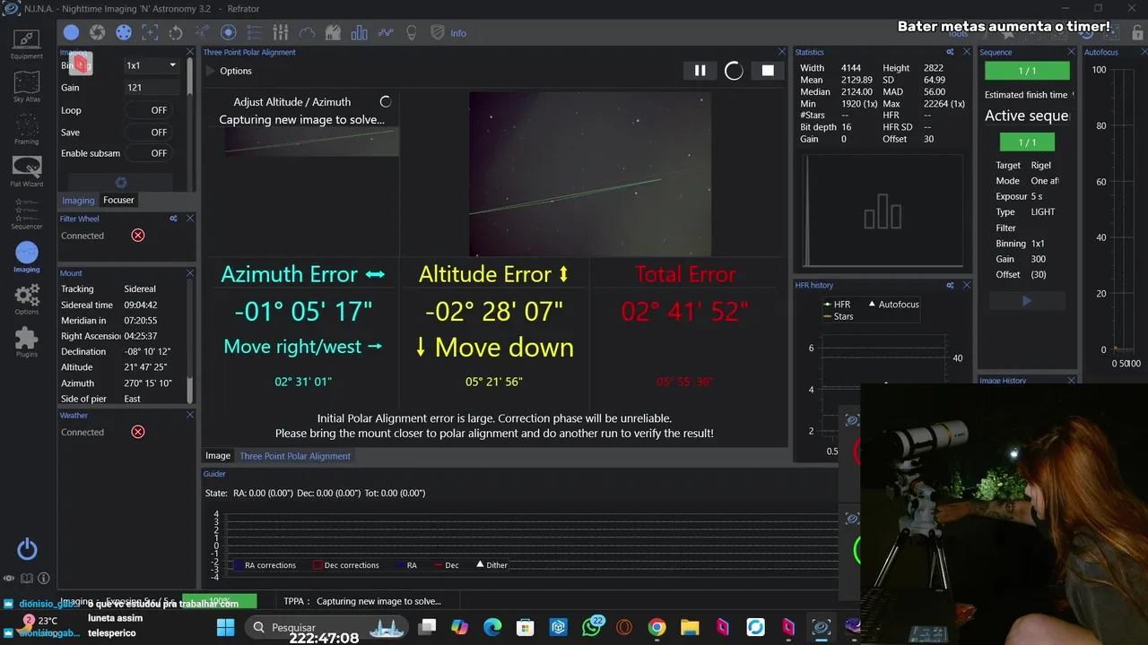
Task: Click the Dither legend entry
Action: click(491, 565)
